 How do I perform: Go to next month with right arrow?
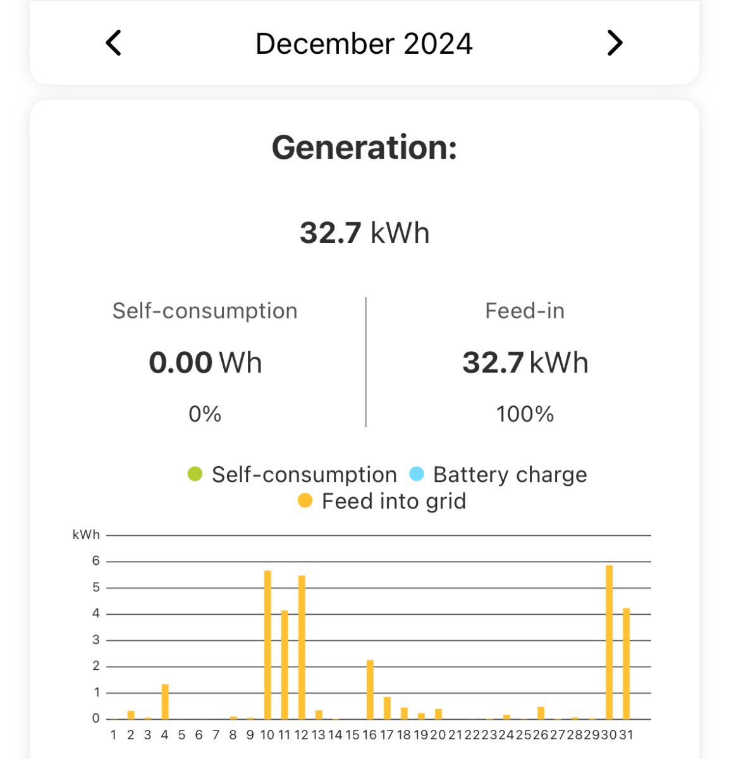coord(615,44)
